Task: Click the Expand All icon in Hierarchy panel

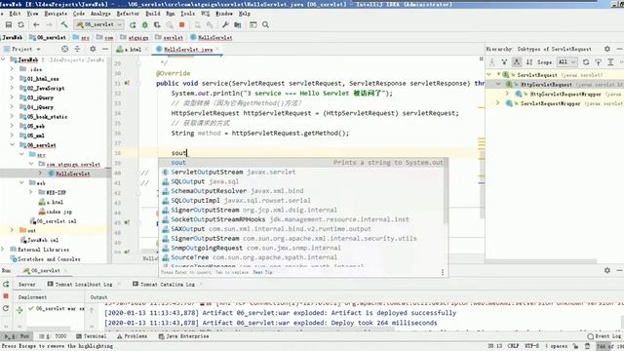Action: (x=610, y=62)
